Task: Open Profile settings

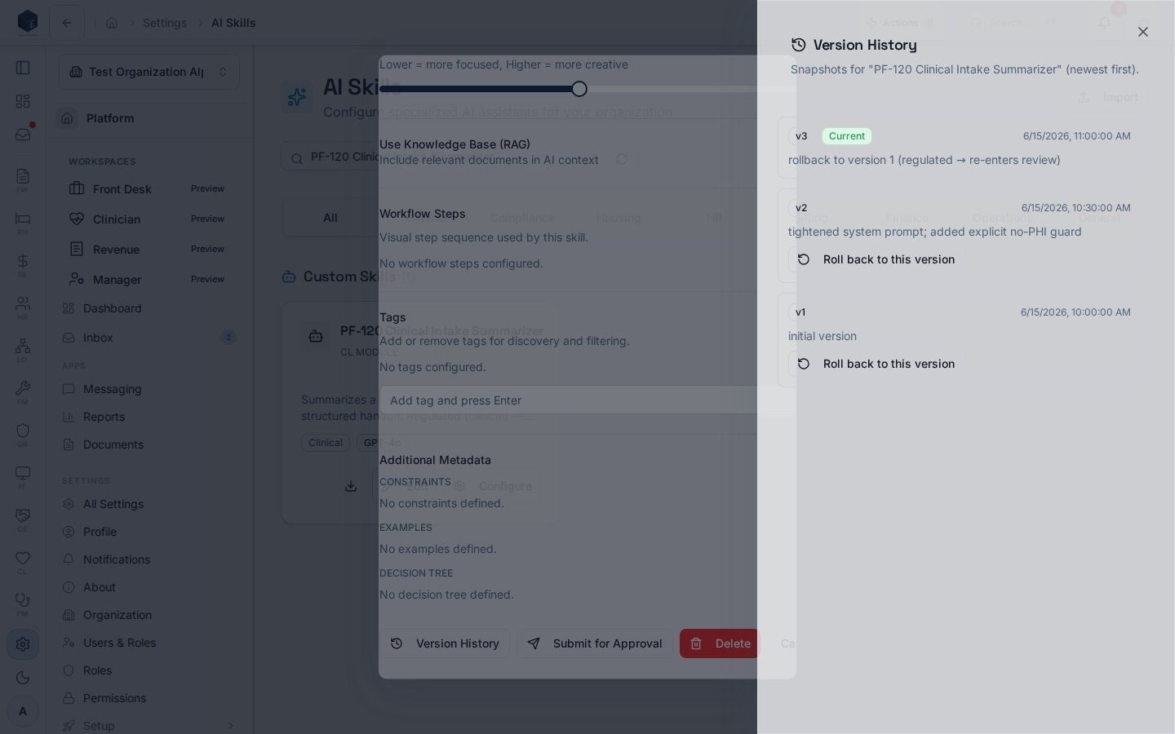Action: point(149,532)
